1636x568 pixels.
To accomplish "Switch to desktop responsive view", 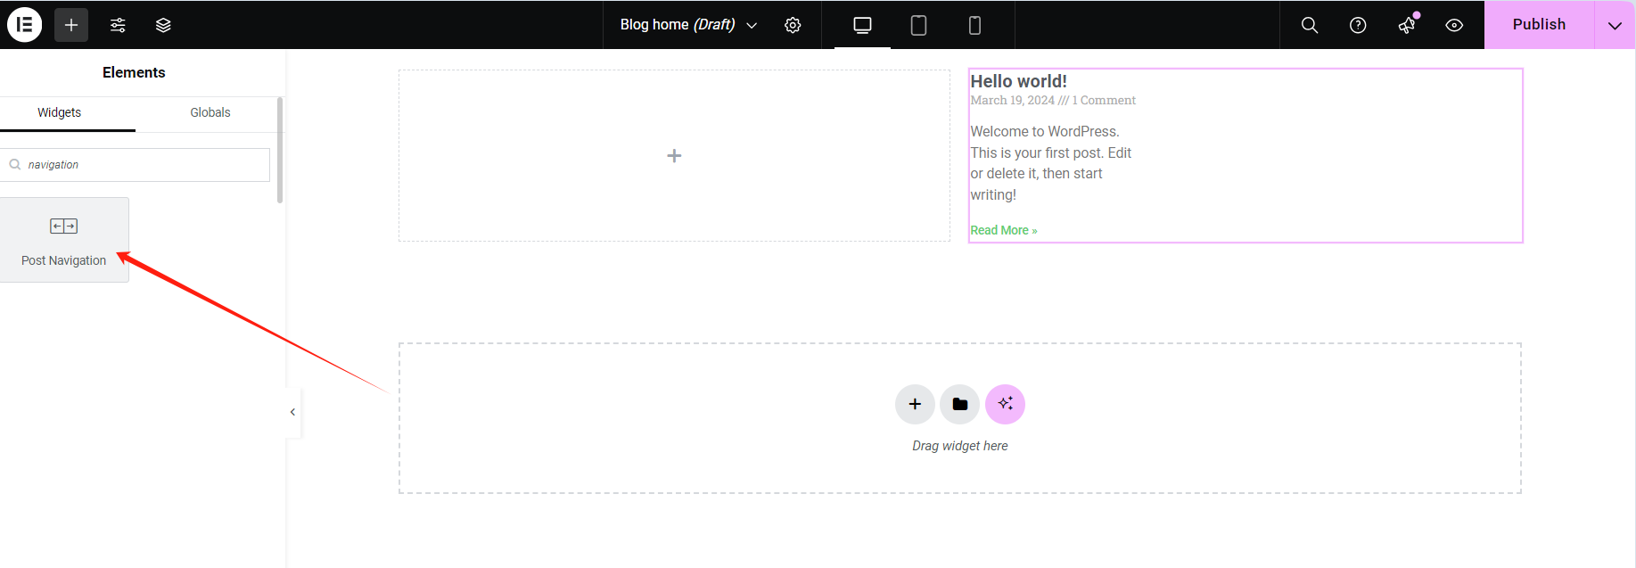I will click(x=862, y=25).
